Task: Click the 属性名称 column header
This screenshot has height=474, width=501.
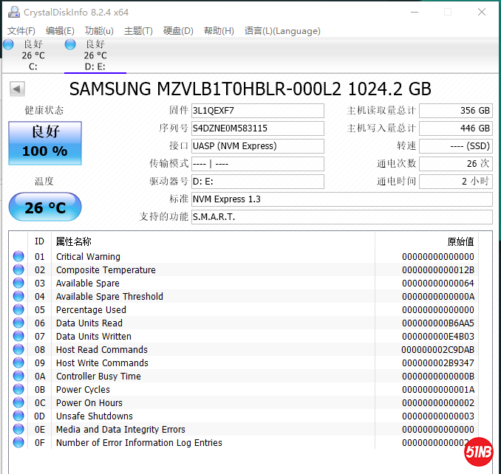Action: coord(74,241)
